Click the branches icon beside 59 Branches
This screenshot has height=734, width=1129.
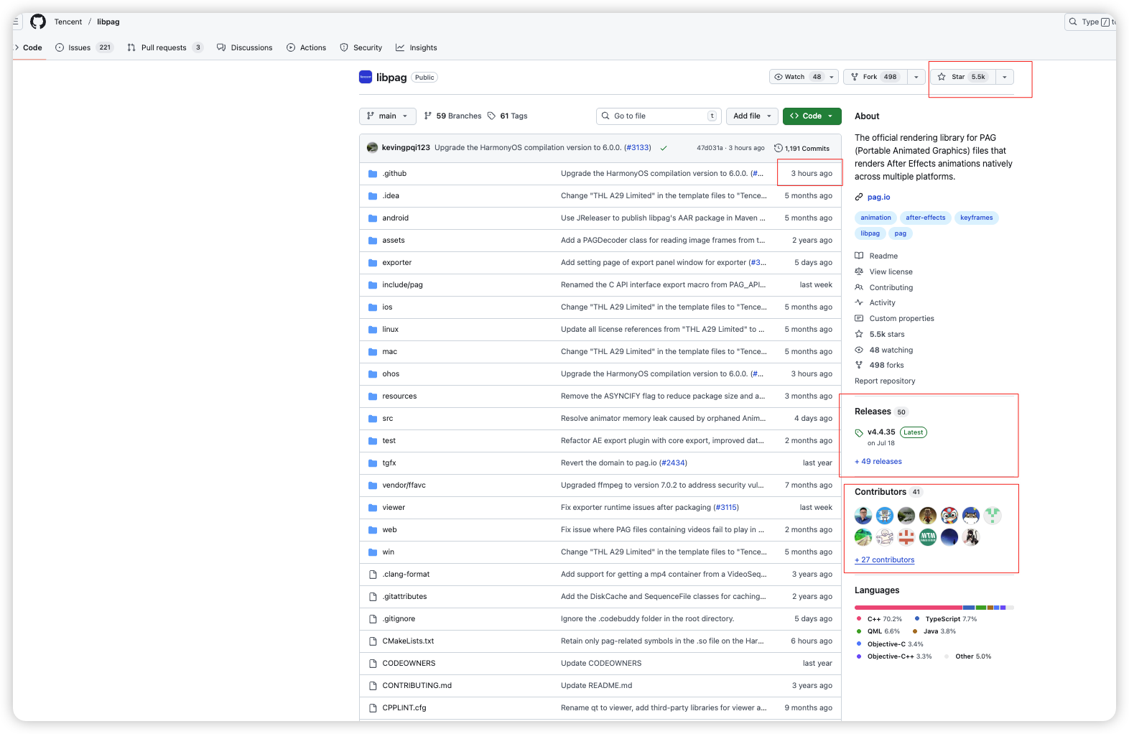point(428,116)
